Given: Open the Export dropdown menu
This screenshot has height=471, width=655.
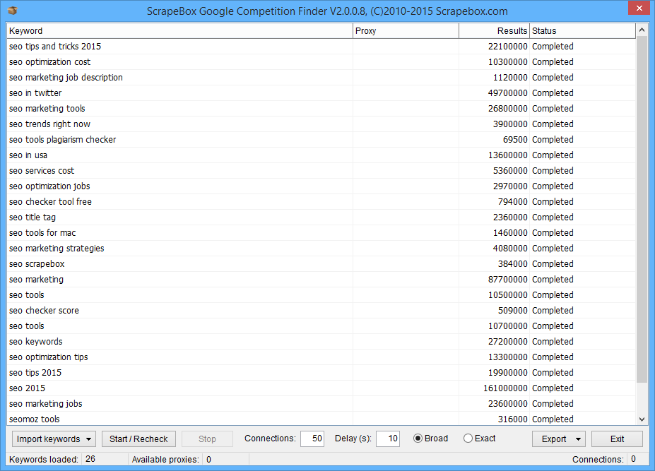Looking at the screenshot, I should [x=558, y=439].
